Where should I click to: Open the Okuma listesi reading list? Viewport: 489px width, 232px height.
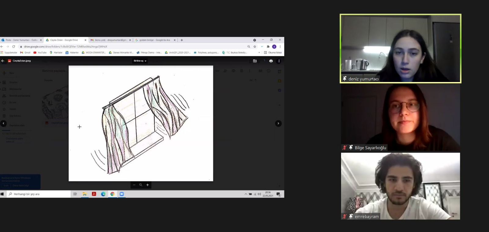(x=273, y=52)
